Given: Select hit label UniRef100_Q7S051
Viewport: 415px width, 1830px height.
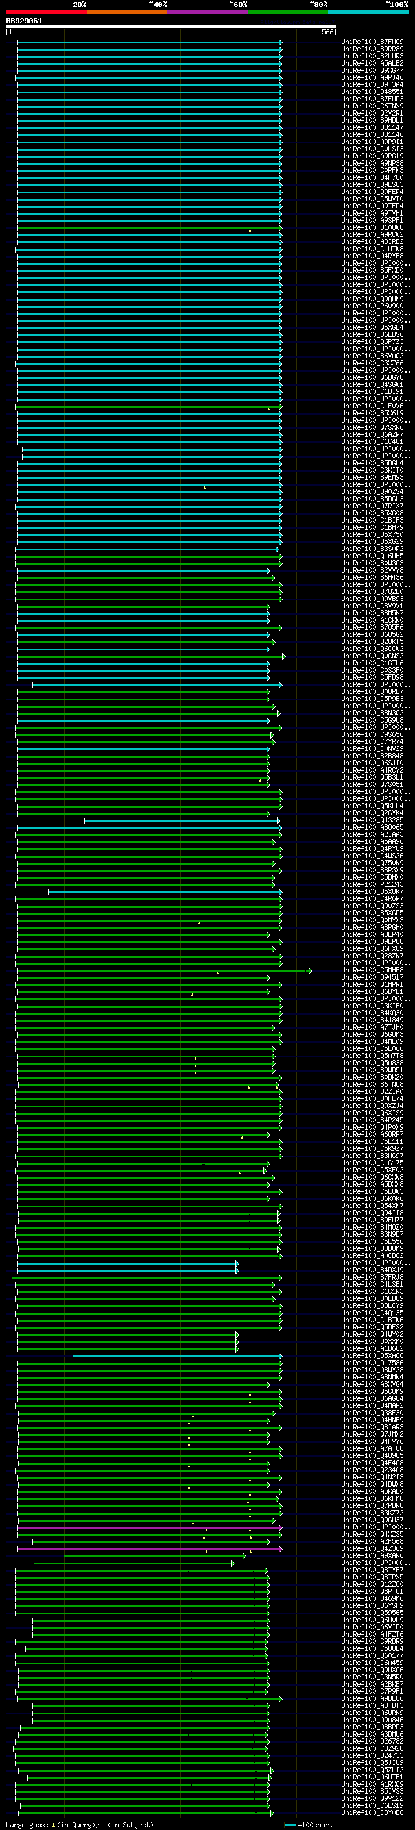Looking at the screenshot, I should click(x=372, y=784).
